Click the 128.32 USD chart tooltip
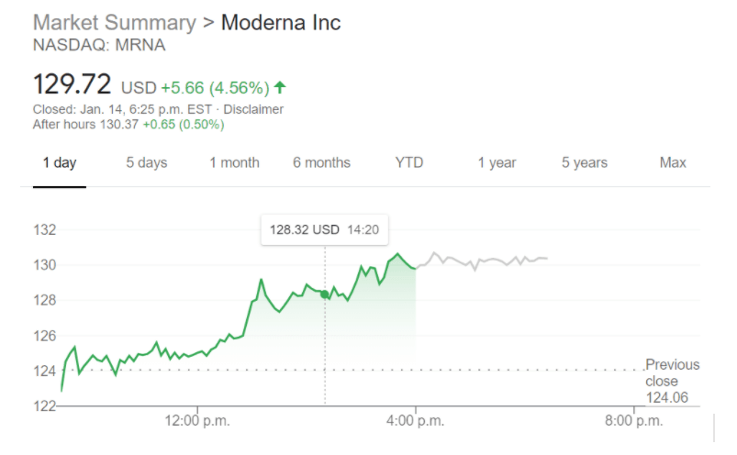 [320, 229]
